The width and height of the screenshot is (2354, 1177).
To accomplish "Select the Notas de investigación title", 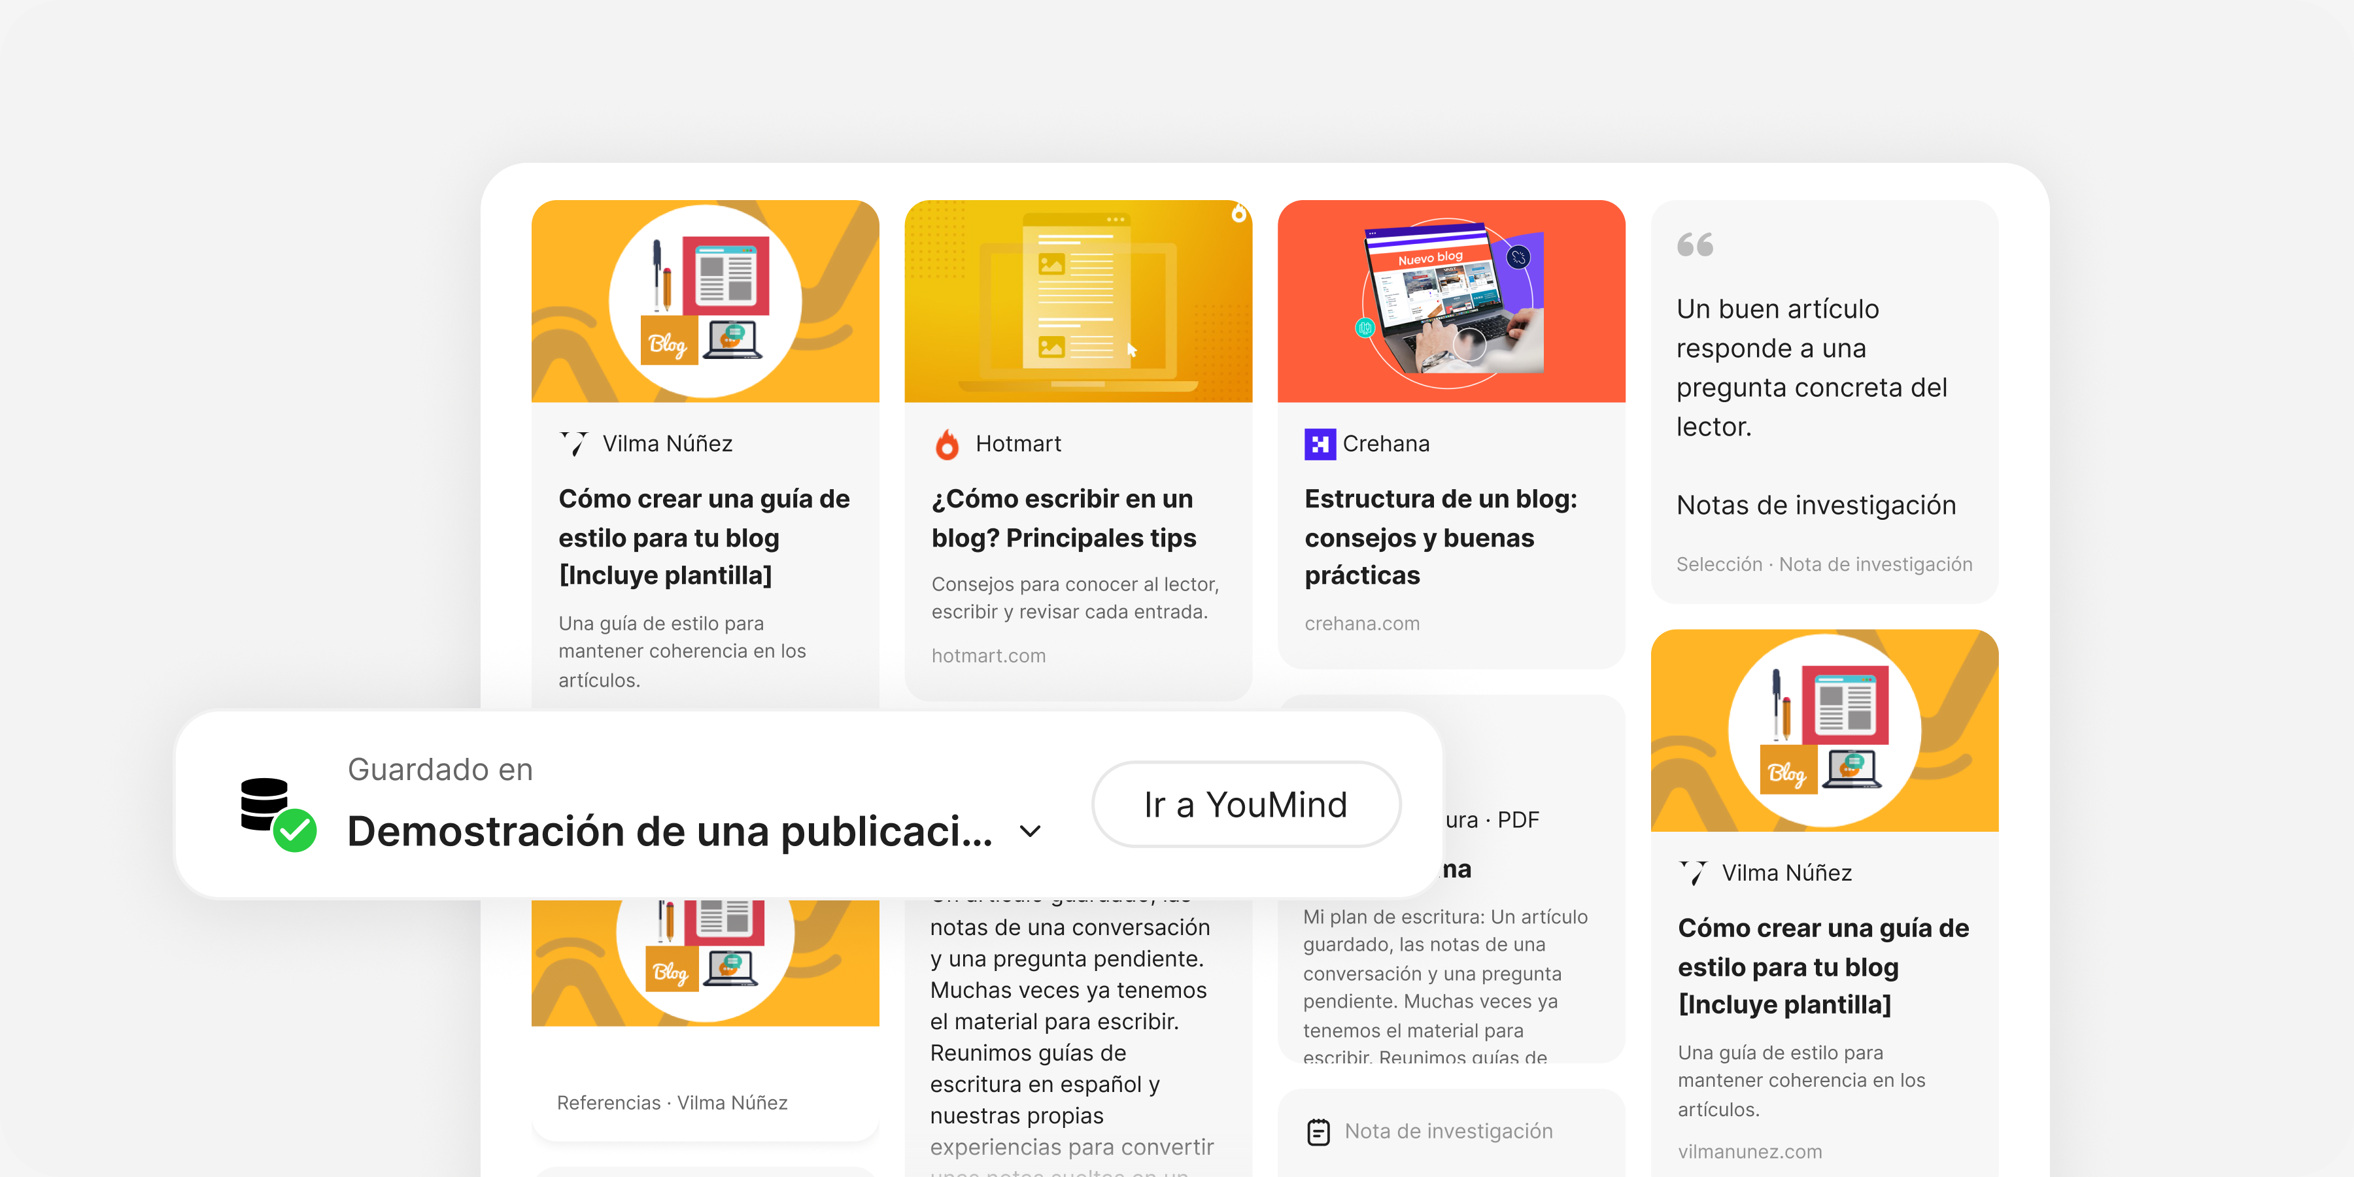I will pos(1816,505).
